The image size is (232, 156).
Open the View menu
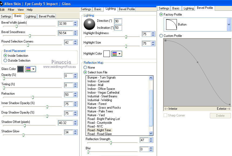21,10
